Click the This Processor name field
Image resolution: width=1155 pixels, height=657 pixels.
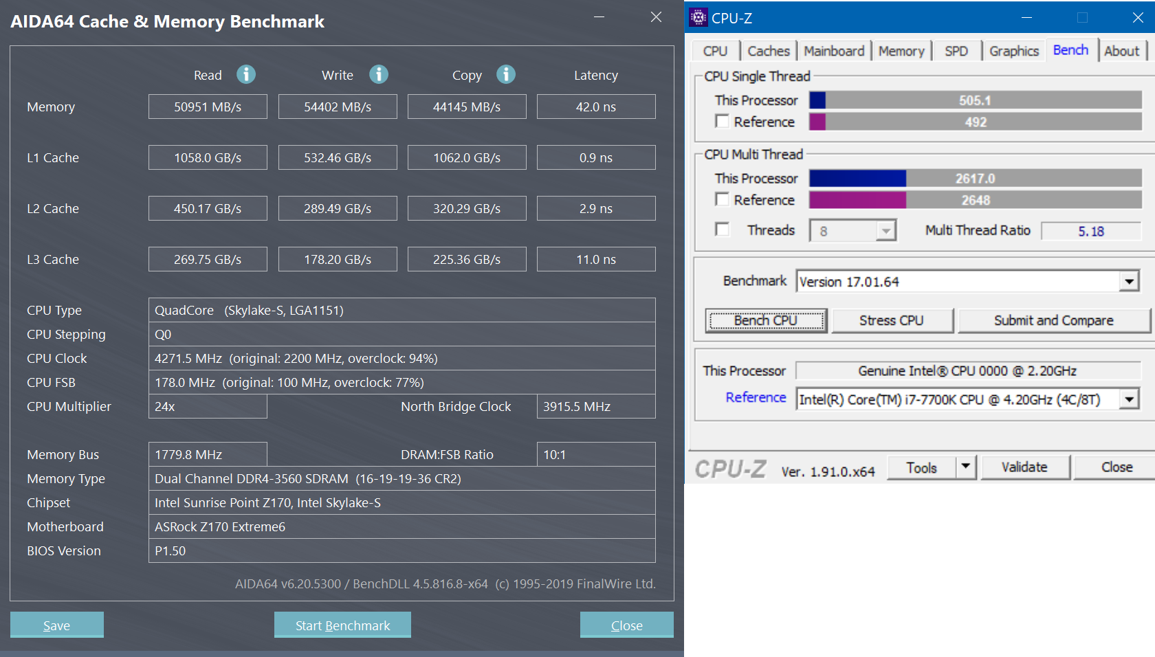coord(968,370)
